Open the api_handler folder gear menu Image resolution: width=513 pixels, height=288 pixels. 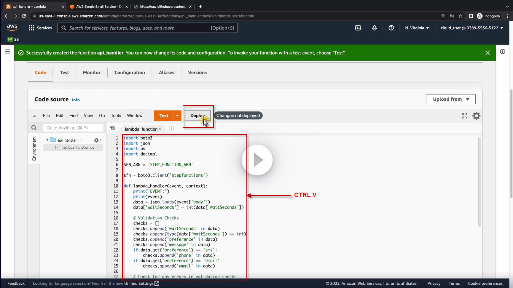pyautogui.click(x=97, y=140)
